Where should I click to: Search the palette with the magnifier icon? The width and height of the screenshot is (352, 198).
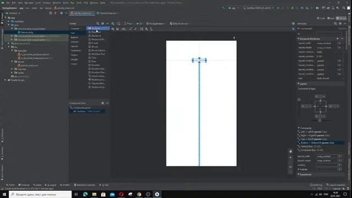click(x=98, y=23)
